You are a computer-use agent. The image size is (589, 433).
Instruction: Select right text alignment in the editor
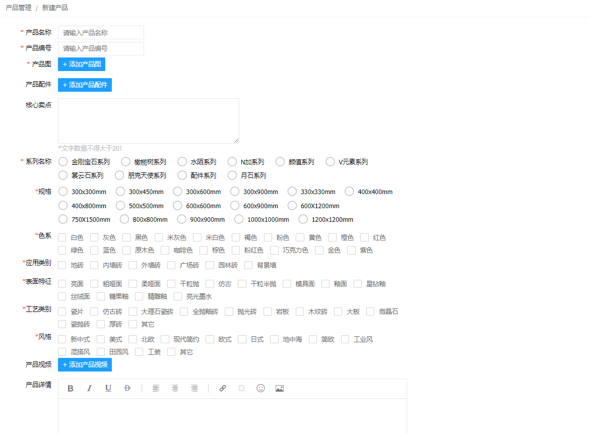coord(194,388)
